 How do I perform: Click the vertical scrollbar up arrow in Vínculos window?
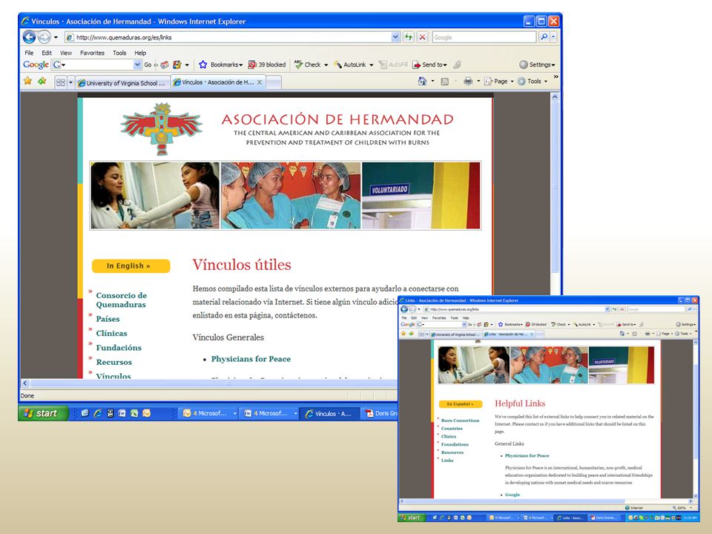[555, 96]
